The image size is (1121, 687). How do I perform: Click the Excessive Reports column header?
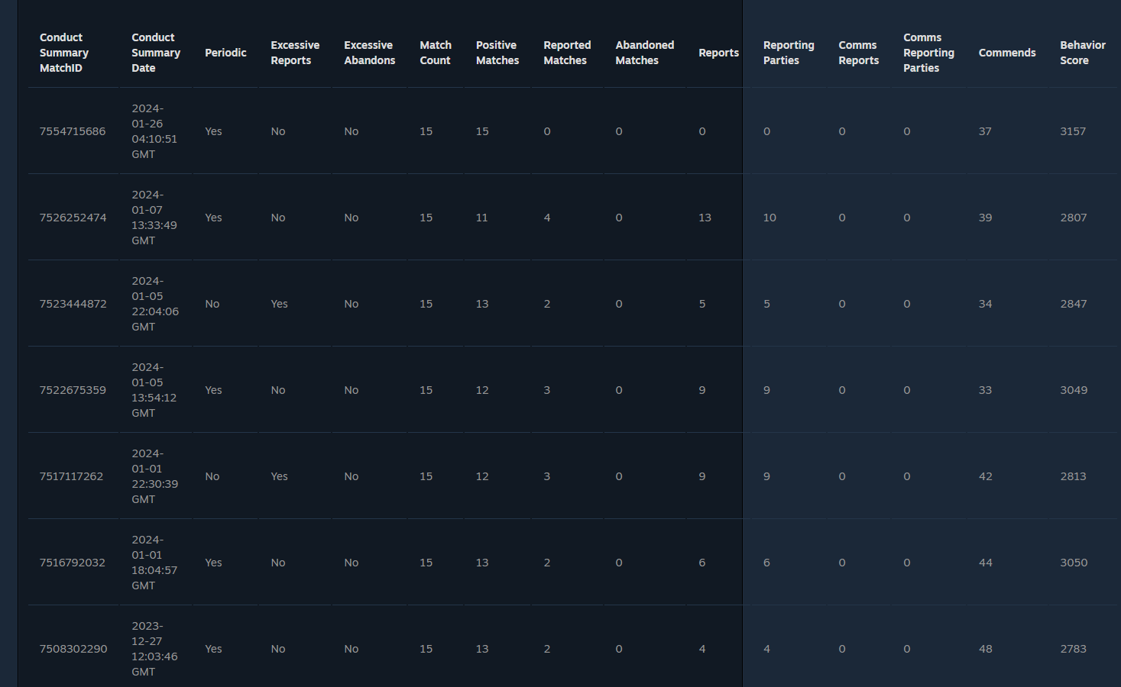click(x=295, y=53)
